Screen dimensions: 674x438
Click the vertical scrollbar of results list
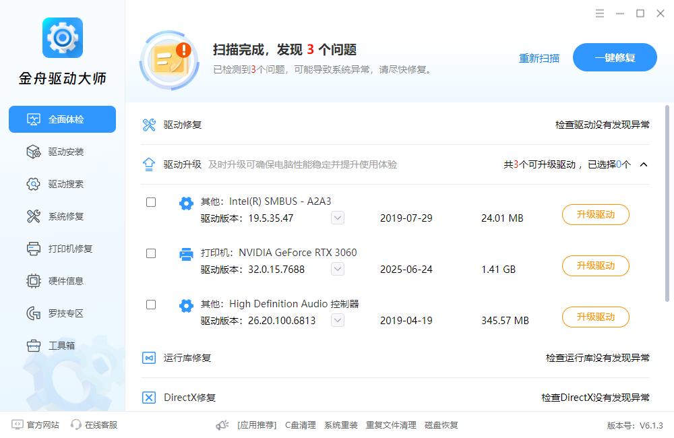tap(667, 204)
